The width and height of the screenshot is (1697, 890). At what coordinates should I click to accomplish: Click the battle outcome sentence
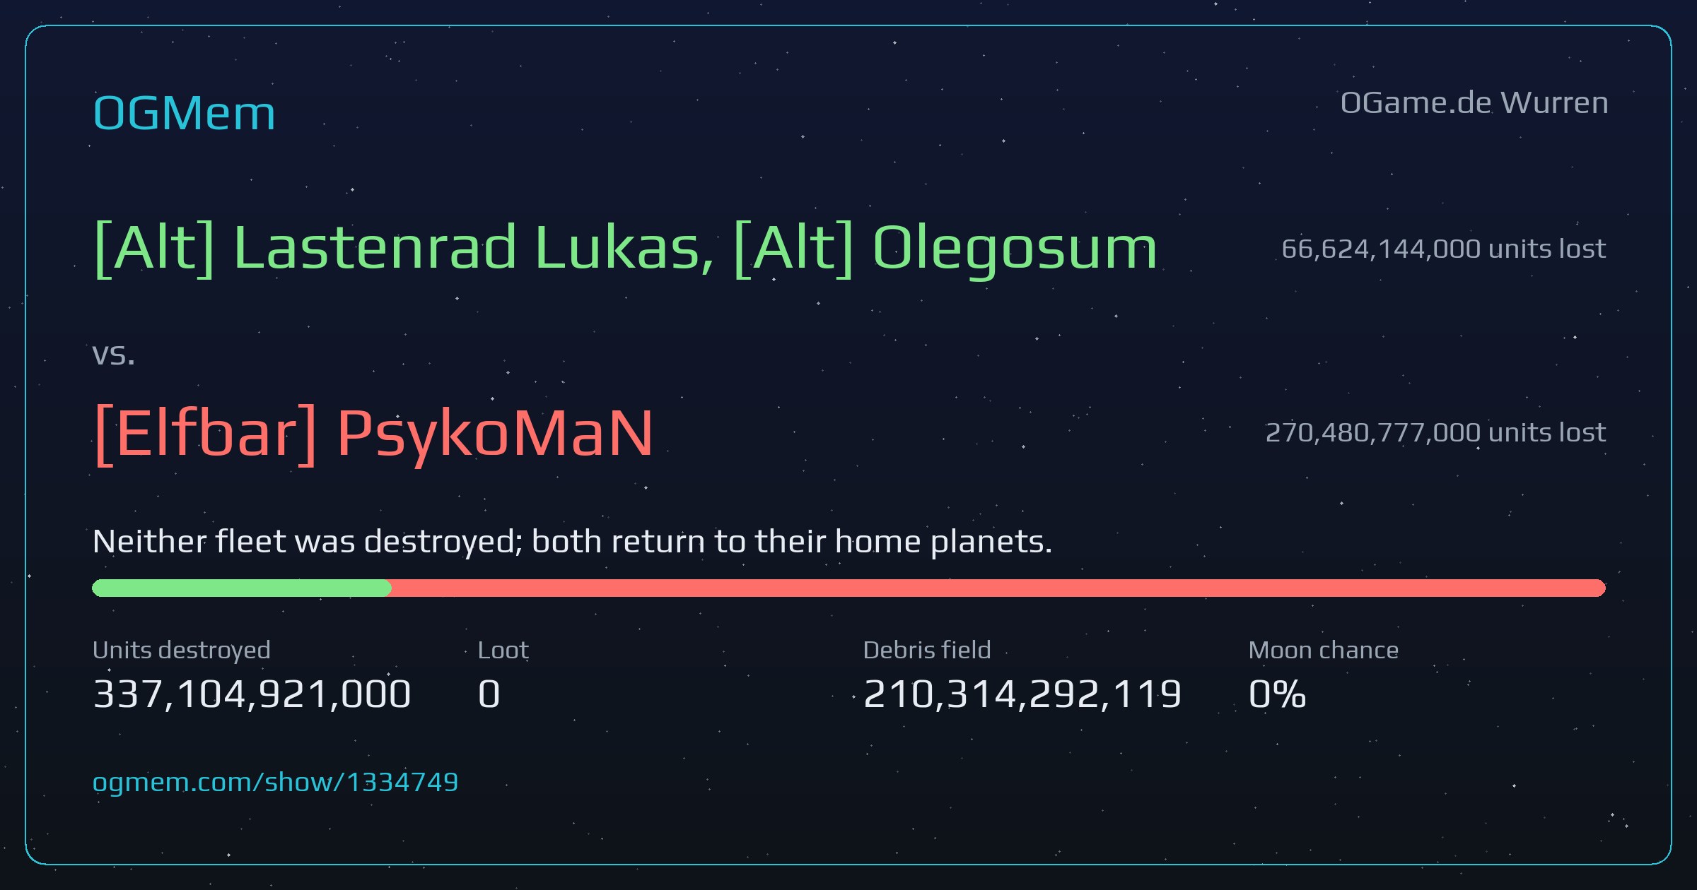[572, 542]
